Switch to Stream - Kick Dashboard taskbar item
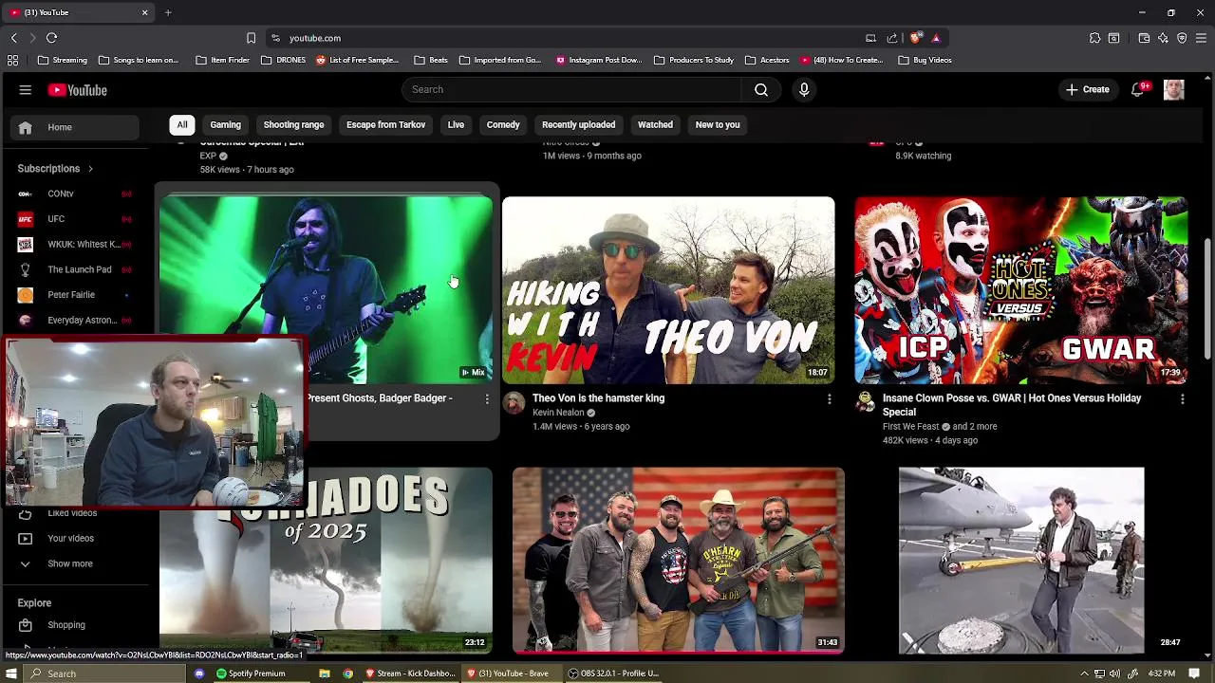This screenshot has width=1215, height=683. pyautogui.click(x=411, y=674)
